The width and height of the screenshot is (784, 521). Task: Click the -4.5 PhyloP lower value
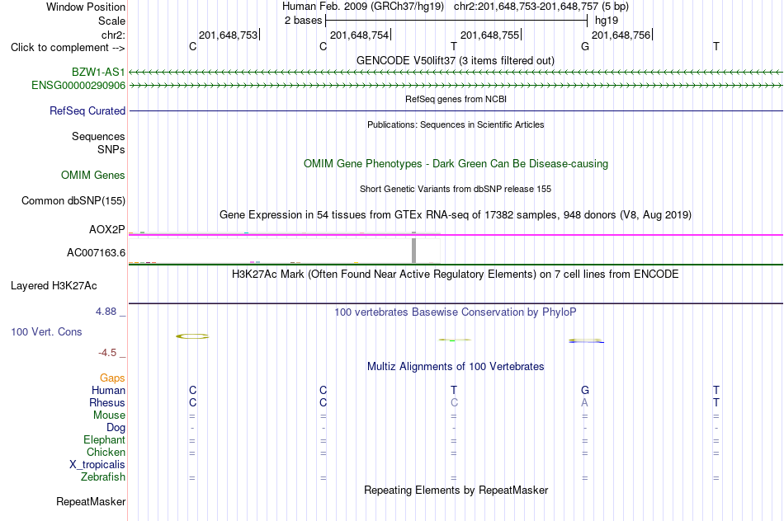pyautogui.click(x=107, y=353)
